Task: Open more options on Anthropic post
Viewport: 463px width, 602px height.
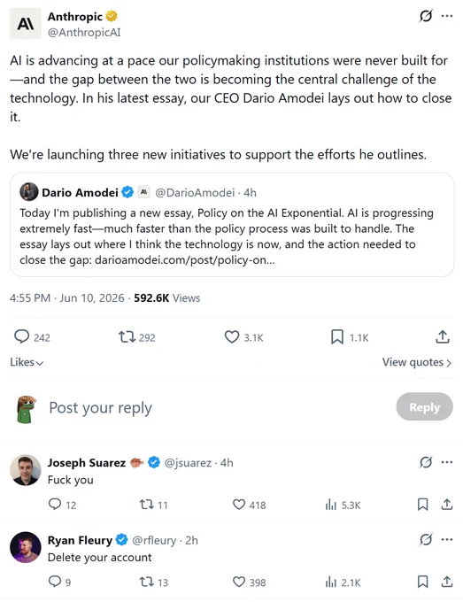Action: coord(447,16)
